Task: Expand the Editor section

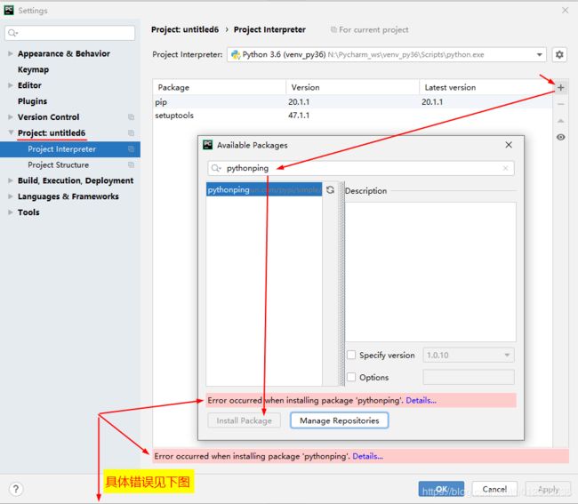Action: point(11,85)
